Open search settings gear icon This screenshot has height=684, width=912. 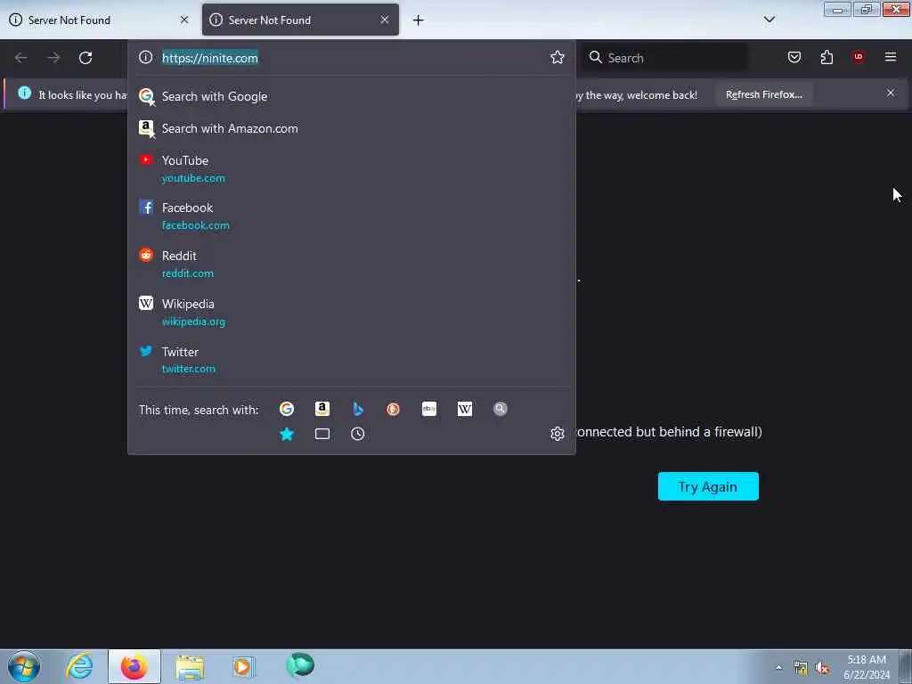click(558, 434)
